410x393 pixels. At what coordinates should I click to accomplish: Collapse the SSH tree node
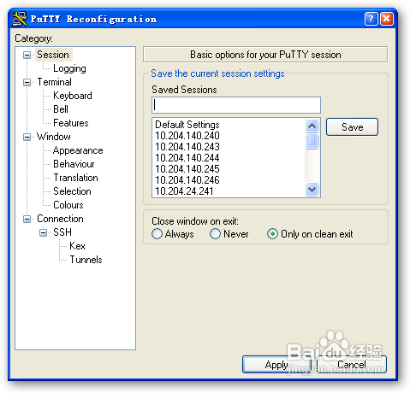click(x=43, y=232)
